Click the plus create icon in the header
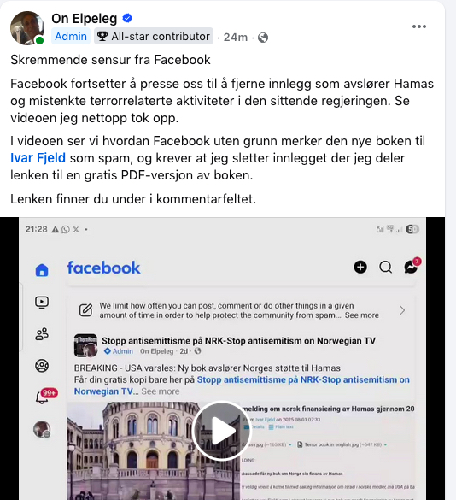The image size is (456, 500). pos(360,267)
